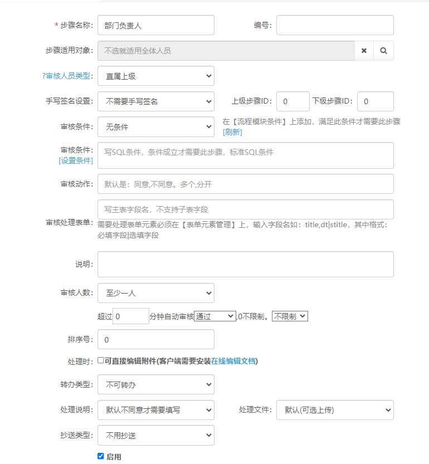
Task: Open the auto-review result dropdown showing 通过
Action: pyautogui.click(x=215, y=316)
